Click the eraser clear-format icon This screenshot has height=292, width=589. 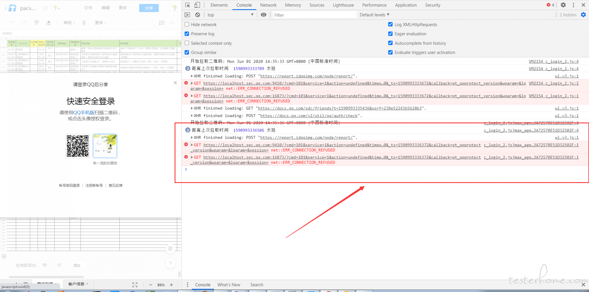(48, 23)
